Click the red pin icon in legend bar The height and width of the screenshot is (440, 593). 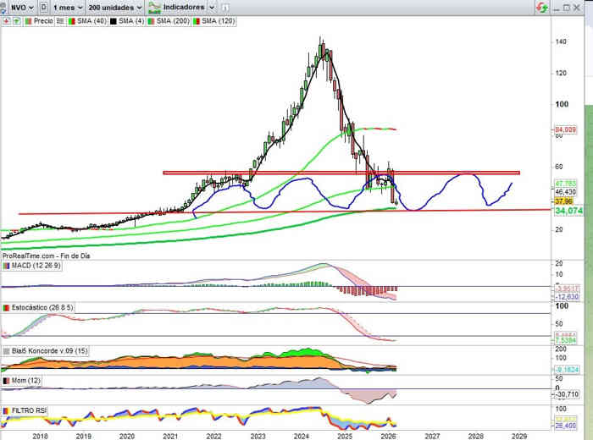tap(6, 20)
